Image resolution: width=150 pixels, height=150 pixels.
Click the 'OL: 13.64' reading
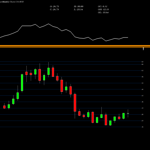pyautogui.click(x=103, y=13)
